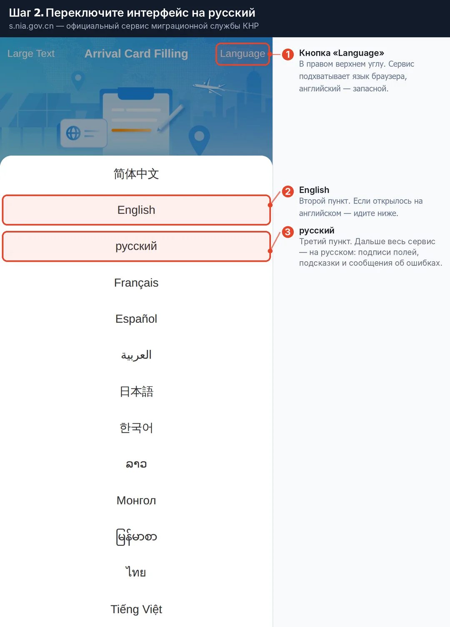Click the 'Третий пункт' description text
Viewport: 450px width, 627px height.
point(370,252)
